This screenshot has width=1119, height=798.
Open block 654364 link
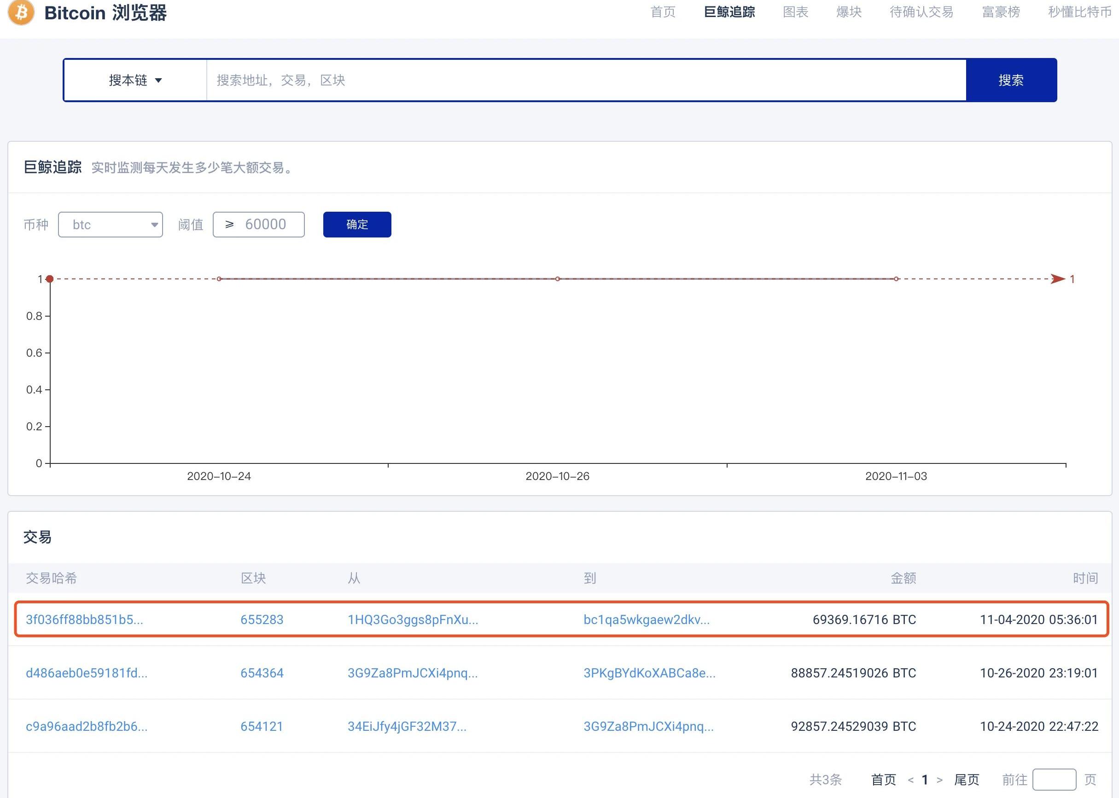(262, 673)
